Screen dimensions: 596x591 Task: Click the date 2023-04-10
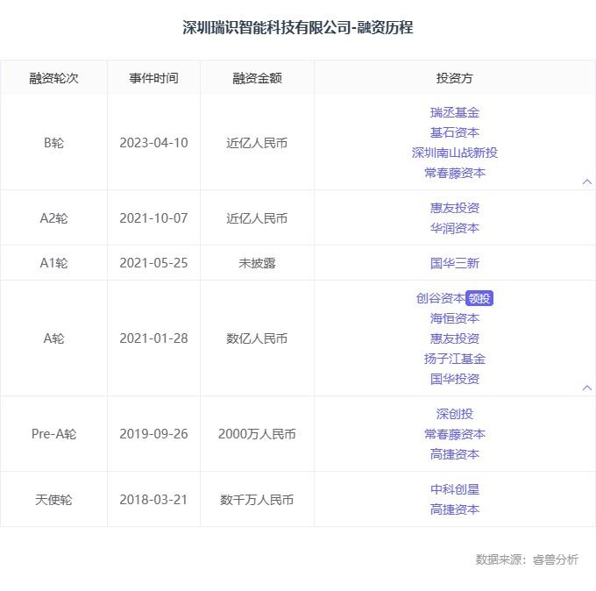[153, 143]
